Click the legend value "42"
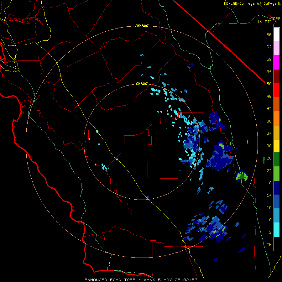Screen dimensions: 282x282 click(x=269, y=109)
